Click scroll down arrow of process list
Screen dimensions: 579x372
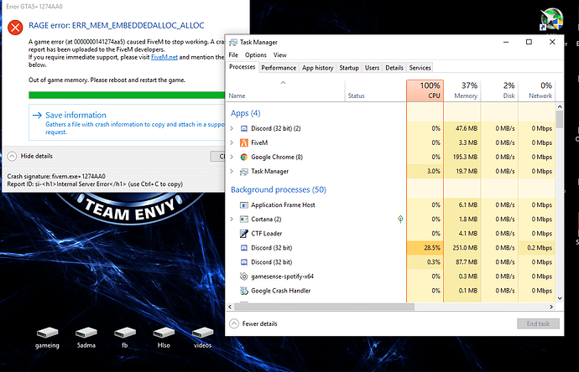[560, 298]
